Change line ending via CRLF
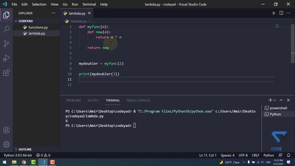Viewport: 295px width, 166px height. (x=255, y=155)
